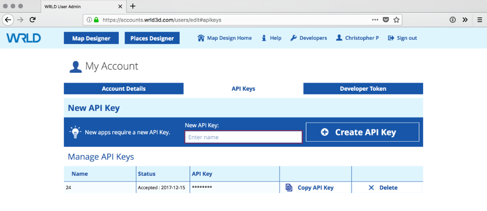Open the Firefox hamburger menu

480,20
